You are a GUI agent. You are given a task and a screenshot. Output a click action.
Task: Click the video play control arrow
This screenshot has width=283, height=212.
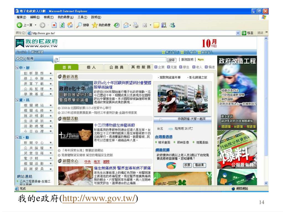point(161,119)
